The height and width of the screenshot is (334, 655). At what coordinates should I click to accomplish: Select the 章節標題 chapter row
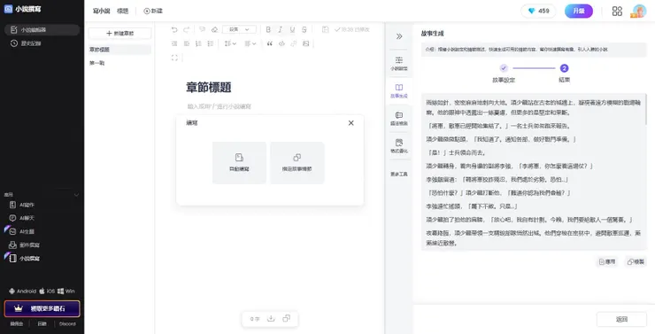(x=119, y=50)
